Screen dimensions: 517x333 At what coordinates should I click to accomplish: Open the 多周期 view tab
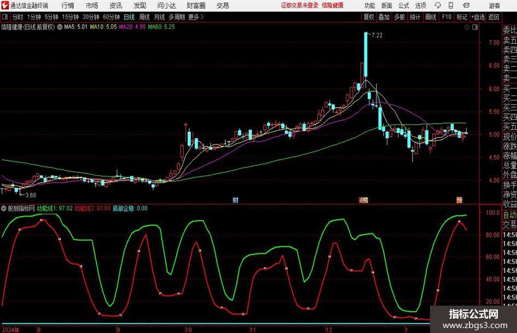pos(177,17)
